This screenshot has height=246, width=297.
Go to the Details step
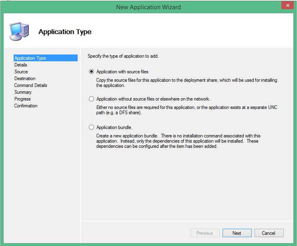[21, 65]
